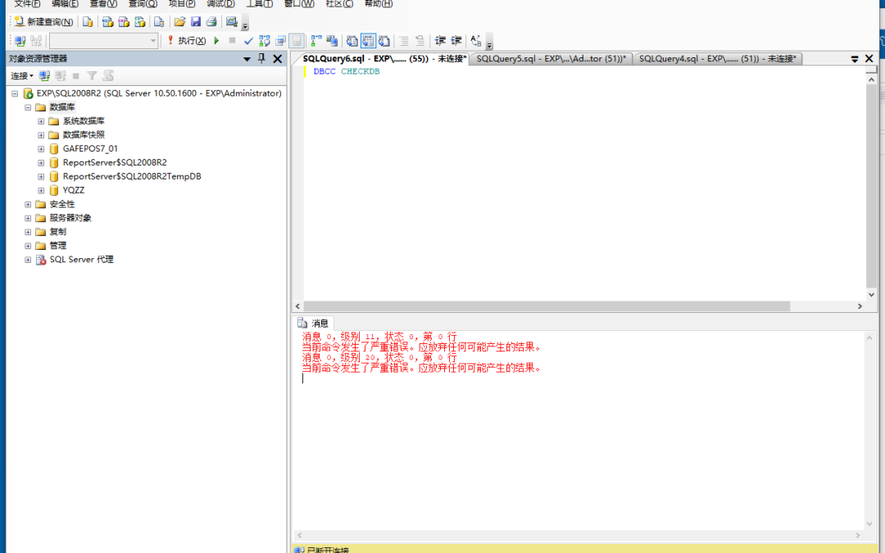
Task: Click the Increase Indent icon
Action: click(456, 41)
